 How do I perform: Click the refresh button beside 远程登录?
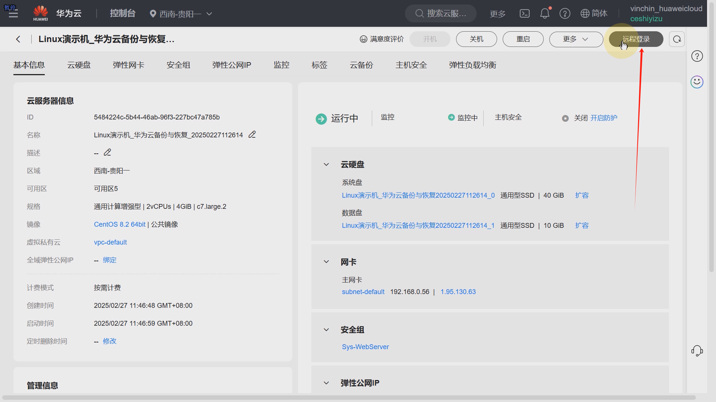point(676,39)
